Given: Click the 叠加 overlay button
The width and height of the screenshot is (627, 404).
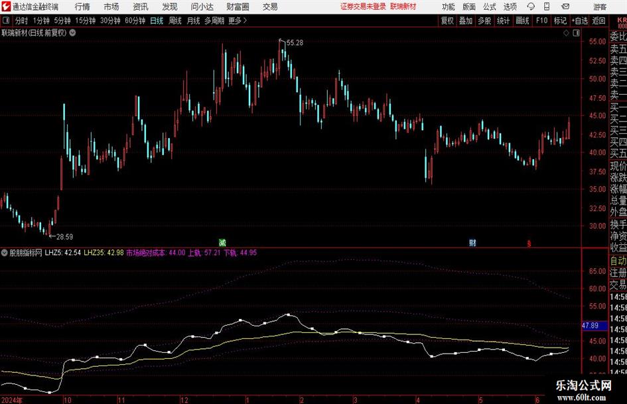Looking at the screenshot, I should (x=466, y=21).
